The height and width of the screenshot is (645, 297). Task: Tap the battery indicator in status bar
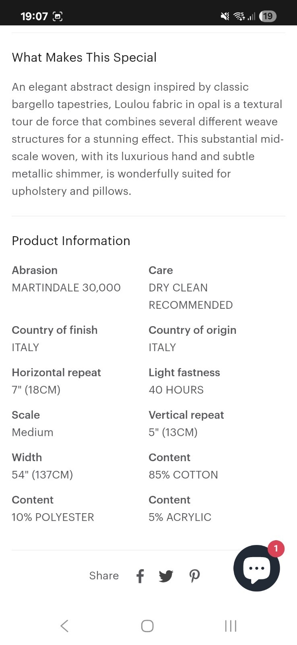click(x=268, y=16)
